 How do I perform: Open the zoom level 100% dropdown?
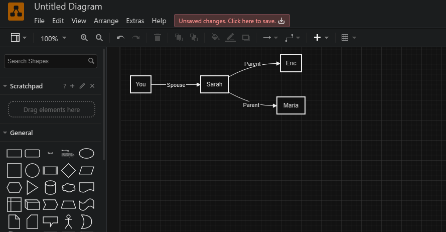pos(53,38)
